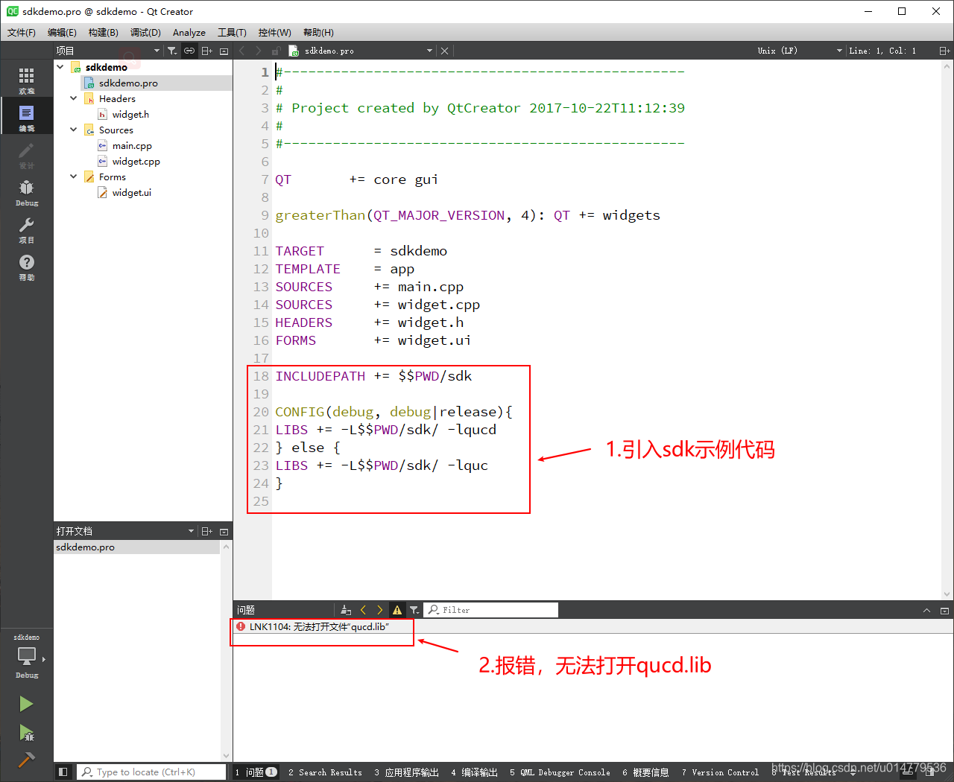Open issue category filter funnel
Screen dimensions: 954x782
414,610
